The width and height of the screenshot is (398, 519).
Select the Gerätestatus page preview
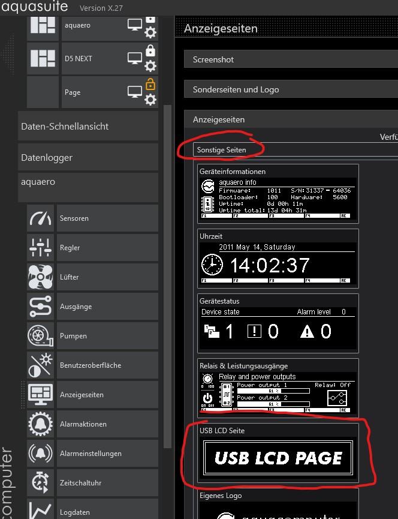(x=278, y=323)
